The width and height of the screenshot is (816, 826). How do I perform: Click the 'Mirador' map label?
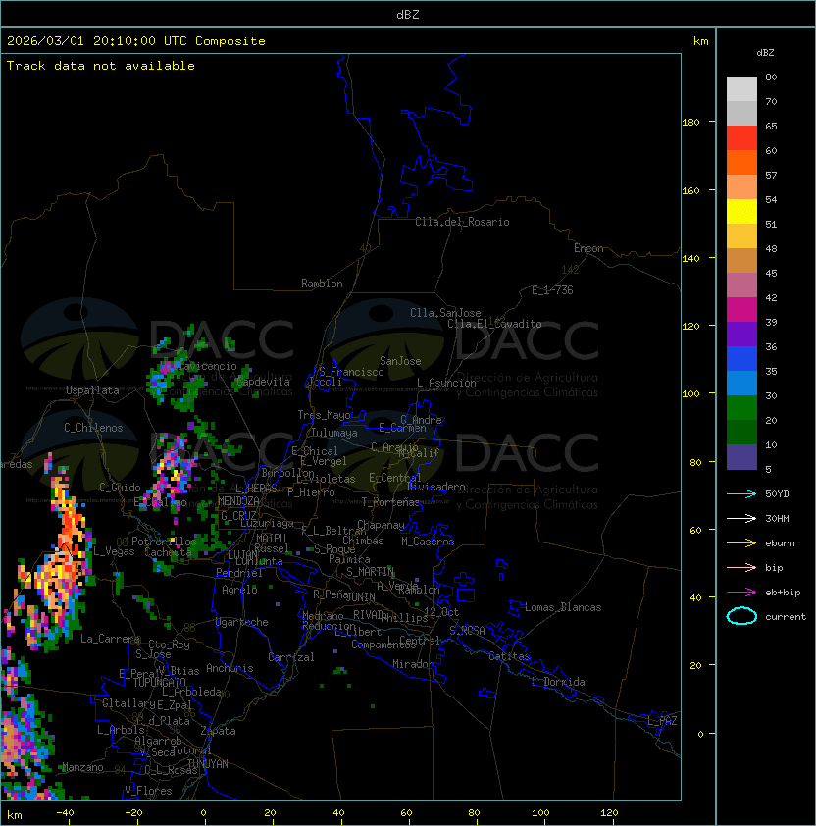(x=413, y=664)
